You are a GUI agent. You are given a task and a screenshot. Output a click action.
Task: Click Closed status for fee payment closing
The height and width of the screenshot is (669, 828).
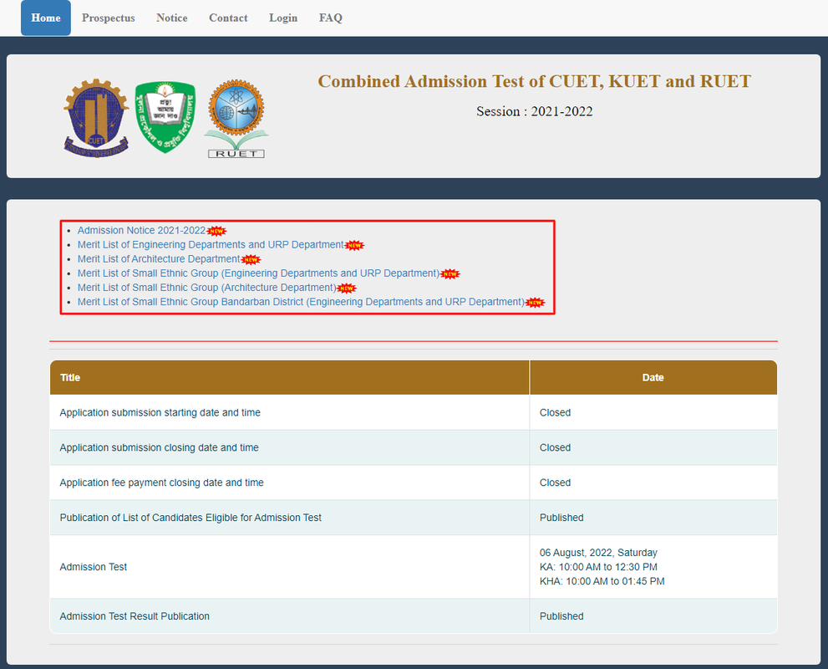[x=555, y=483]
